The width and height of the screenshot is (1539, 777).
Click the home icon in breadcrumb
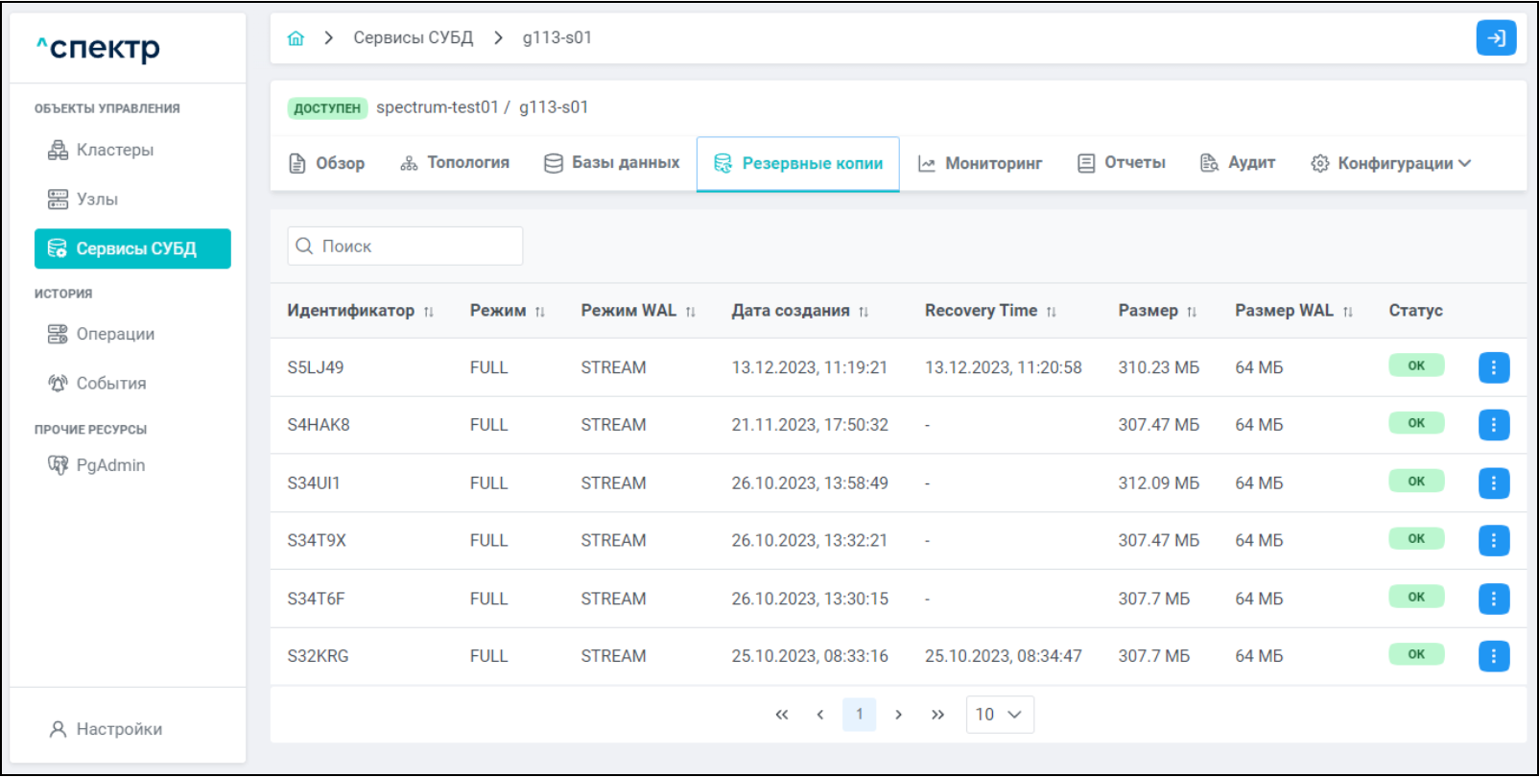coord(296,38)
